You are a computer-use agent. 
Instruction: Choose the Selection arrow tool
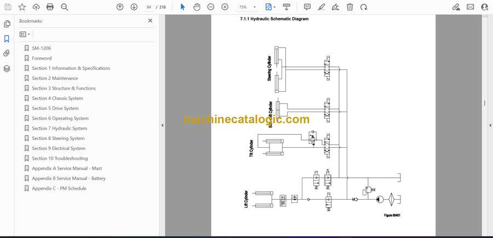click(182, 7)
